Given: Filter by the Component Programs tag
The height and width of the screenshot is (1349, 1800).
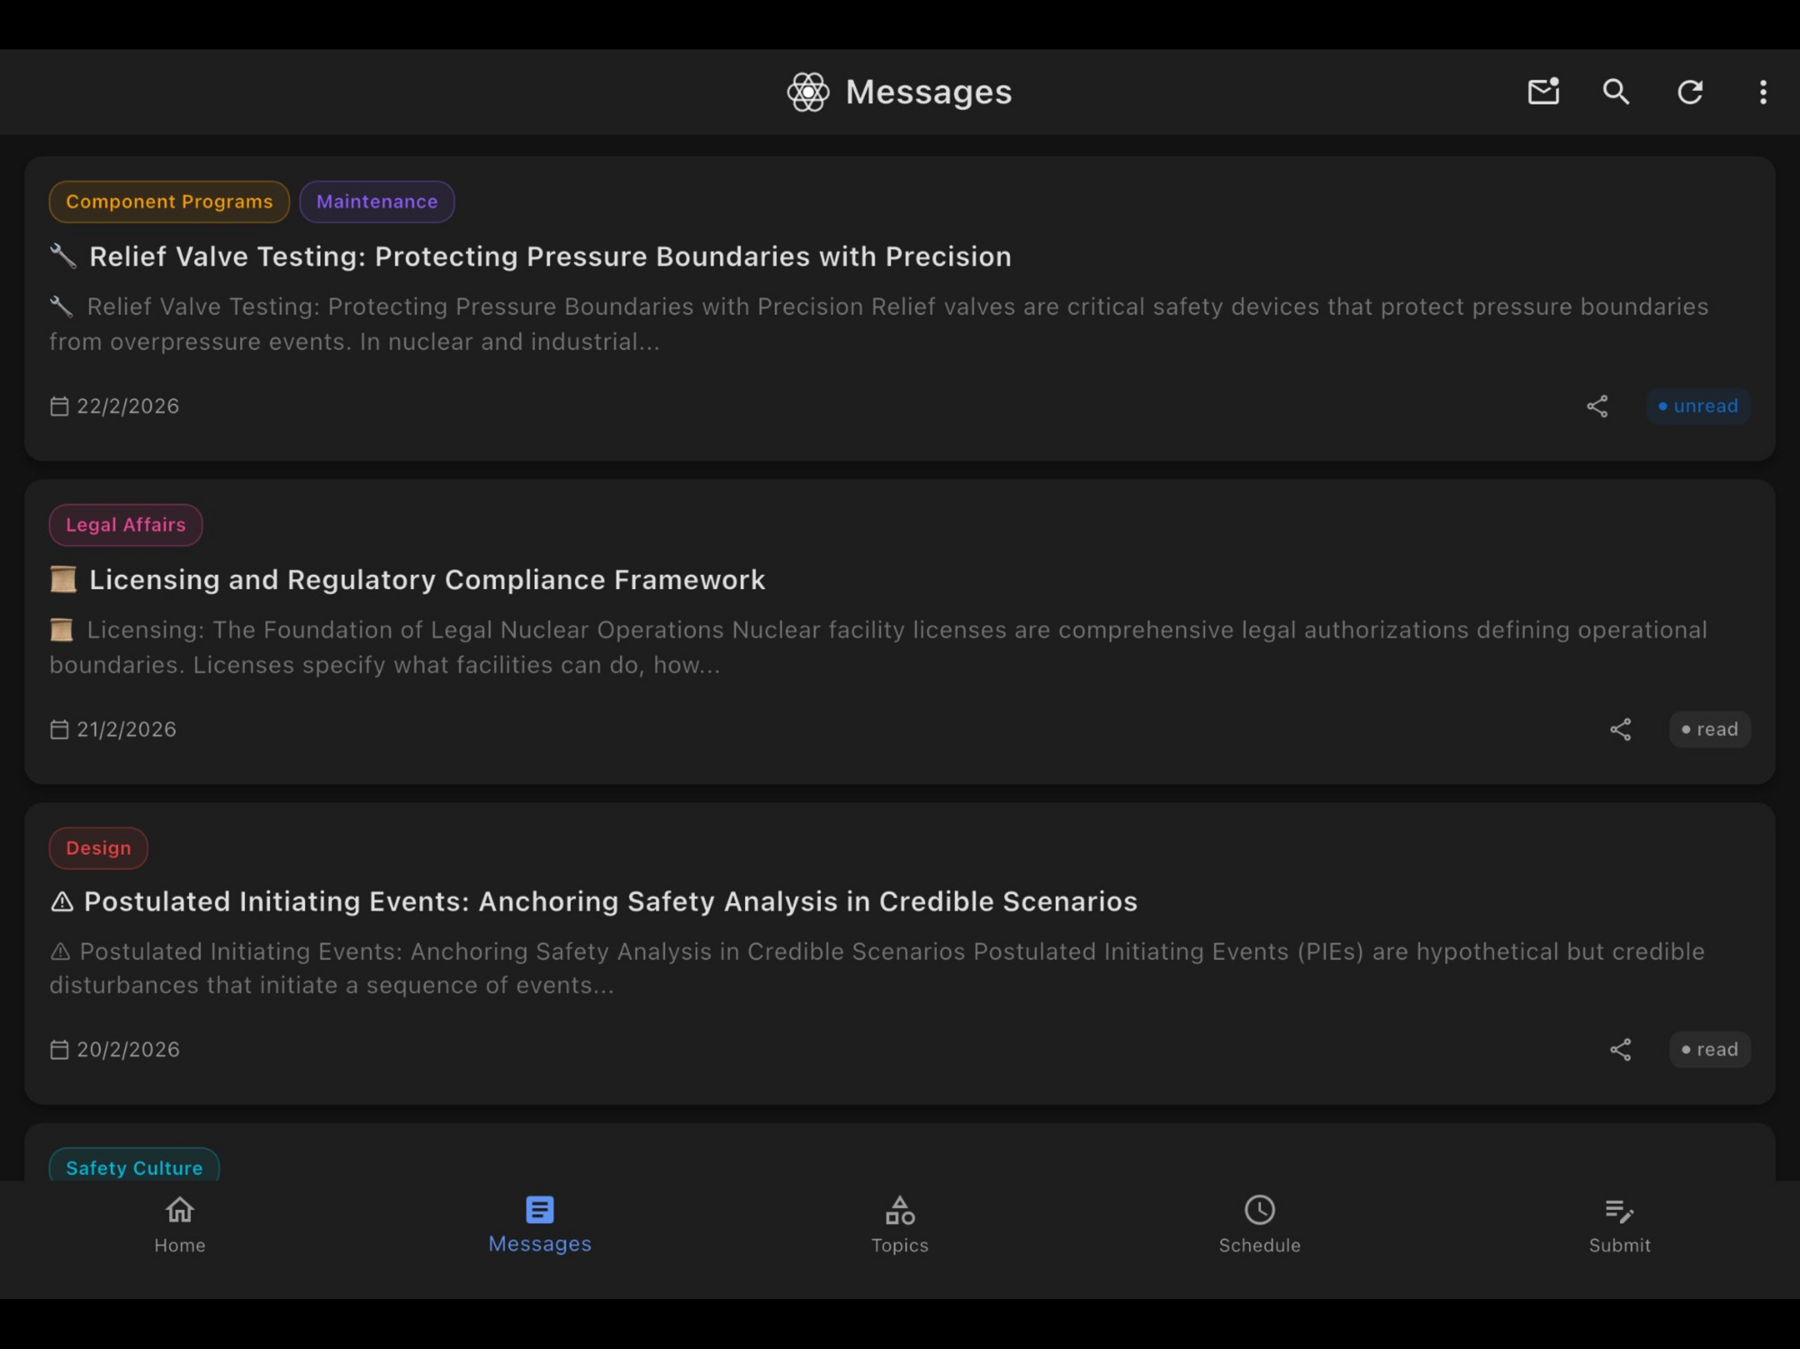Looking at the screenshot, I should click(x=169, y=202).
